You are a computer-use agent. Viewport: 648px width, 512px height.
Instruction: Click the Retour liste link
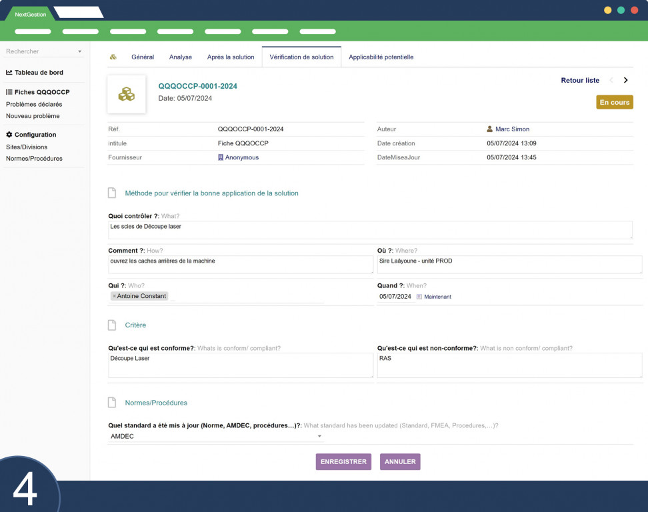point(580,80)
